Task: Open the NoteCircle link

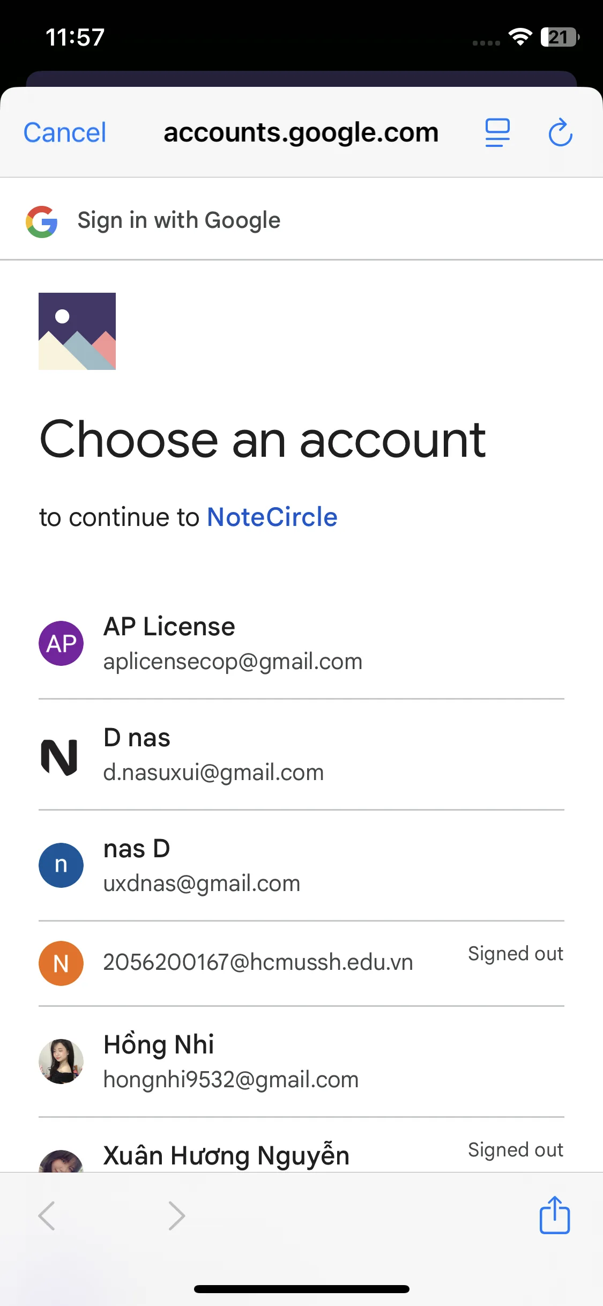Action: [272, 517]
